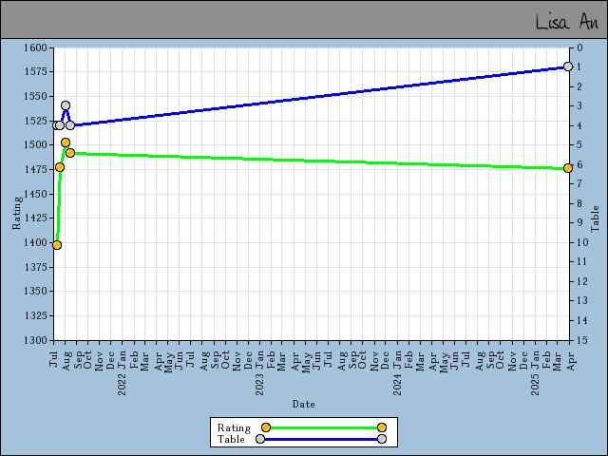The width and height of the screenshot is (608, 456).
Task: Select the final gray Table point at table 1
Action: tap(568, 66)
